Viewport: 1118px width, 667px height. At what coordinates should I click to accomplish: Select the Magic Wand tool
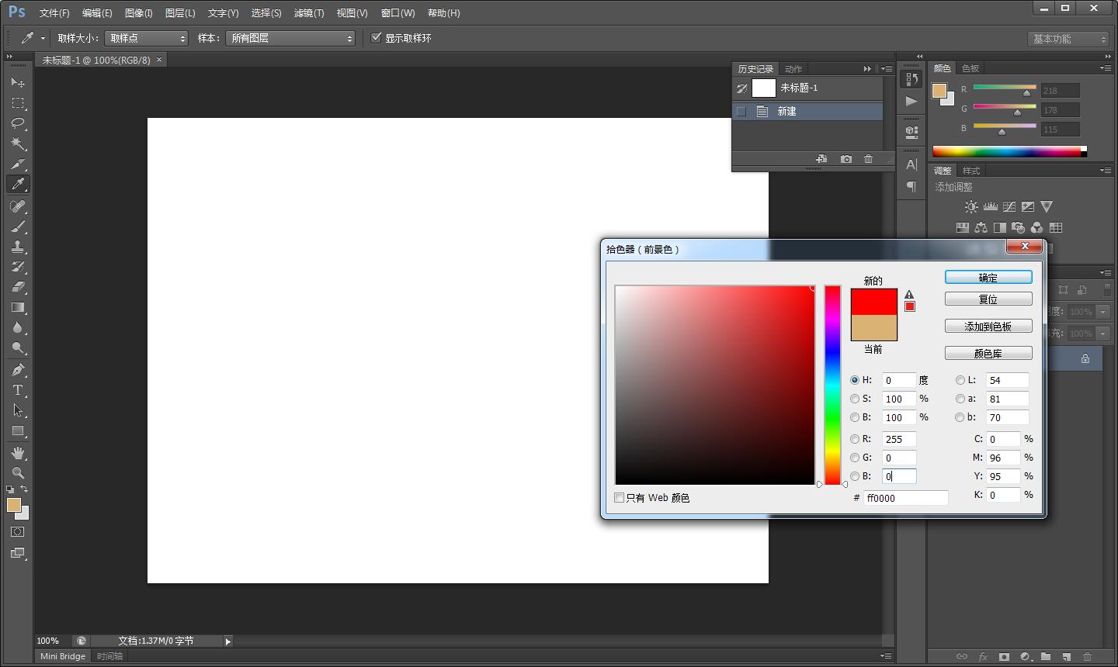(18, 143)
